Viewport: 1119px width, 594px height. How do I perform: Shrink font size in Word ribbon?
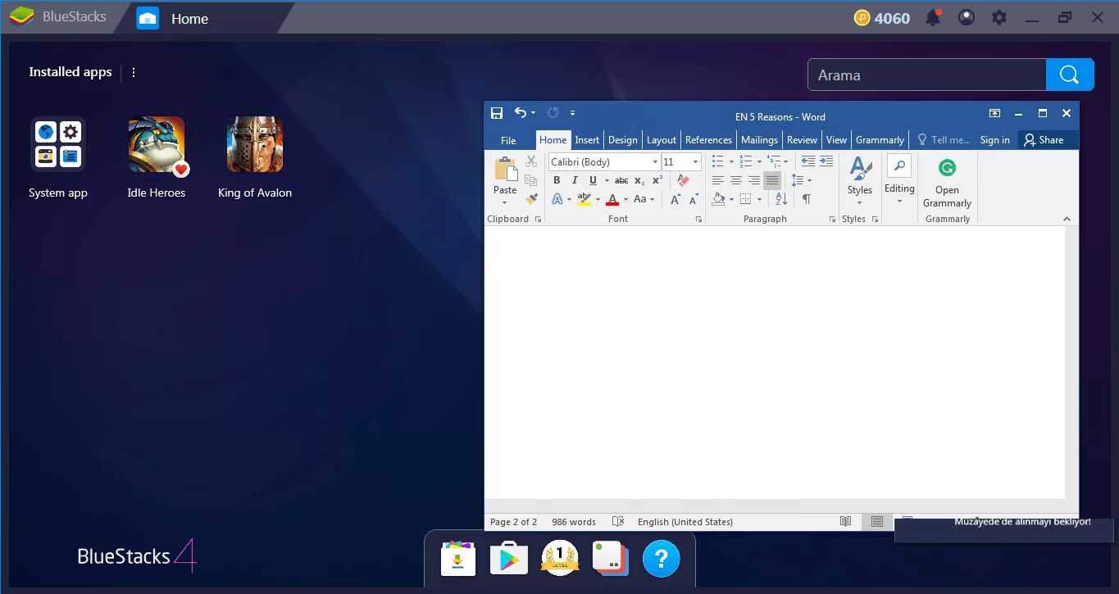coord(694,199)
